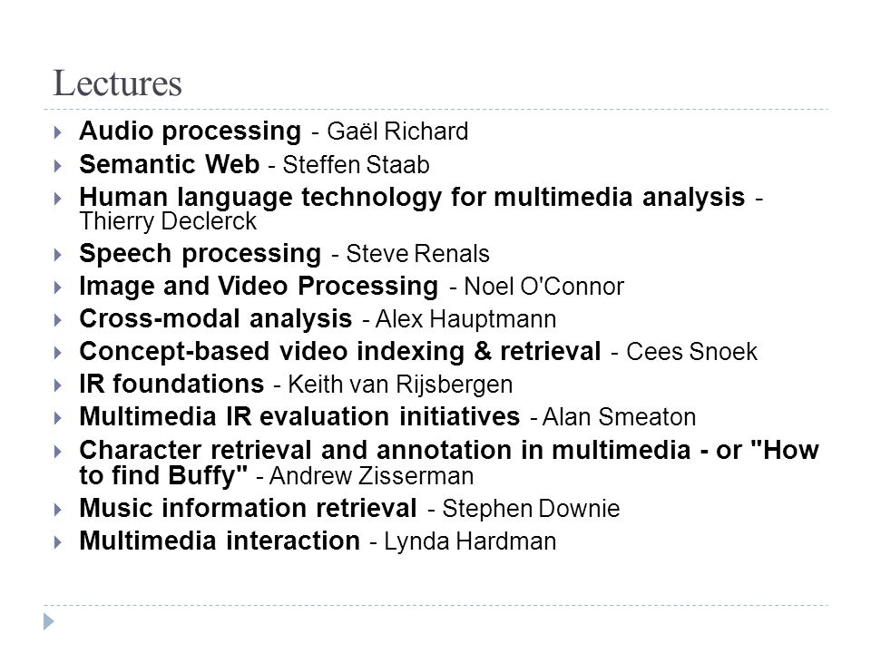Click the arrow bullet beside Semantic Web
This screenshot has width=871, height=653.
pyautogui.click(x=58, y=165)
